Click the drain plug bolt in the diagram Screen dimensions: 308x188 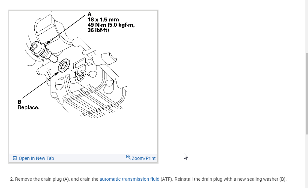pos(44,52)
